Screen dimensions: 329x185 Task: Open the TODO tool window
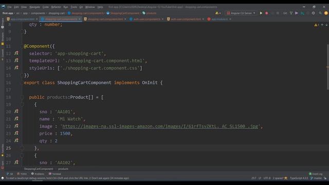point(22,174)
